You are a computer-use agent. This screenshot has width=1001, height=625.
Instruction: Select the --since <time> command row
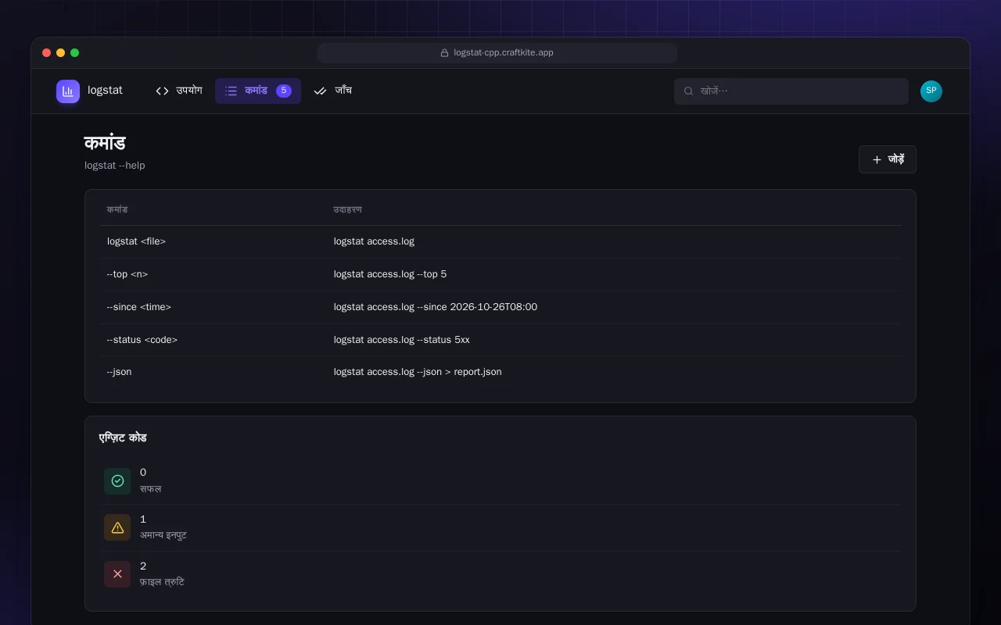[500, 307]
